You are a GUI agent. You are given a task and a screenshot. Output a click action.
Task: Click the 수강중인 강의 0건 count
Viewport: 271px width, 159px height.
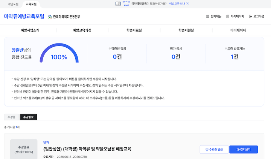(117, 57)
